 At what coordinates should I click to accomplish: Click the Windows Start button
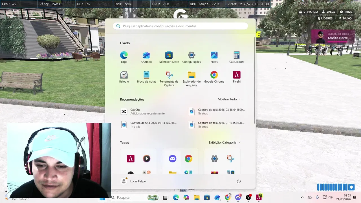pos(102,198)
